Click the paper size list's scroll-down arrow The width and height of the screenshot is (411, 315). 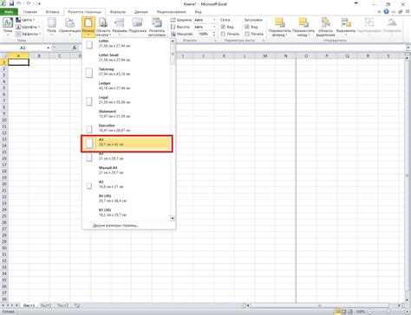(x=173, y=218)
